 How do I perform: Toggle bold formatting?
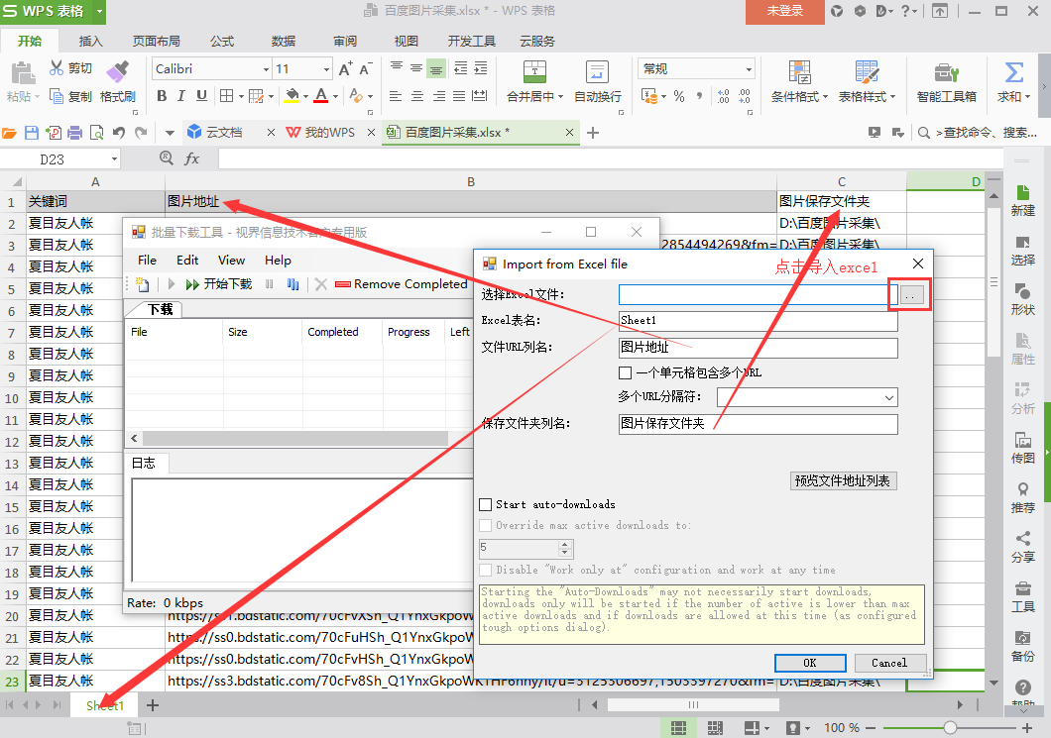[162, 96]
